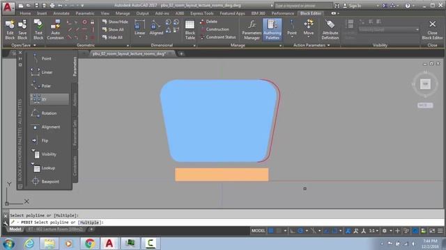The width and height of the screenshot is (446, 250).
Task: Choose the Point action parameter
Action: click(292, 28)
